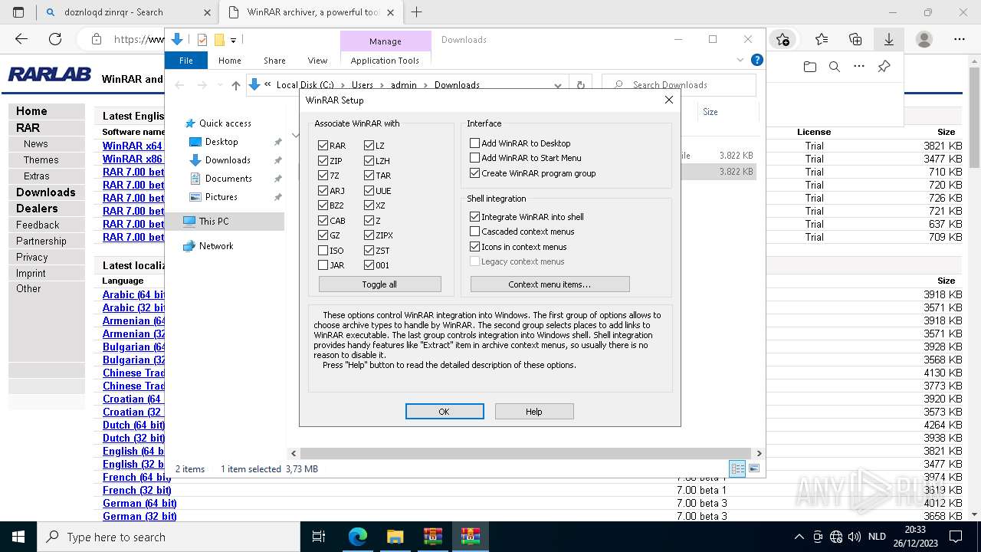The width and height of the screenshot is (981, 552).
Task: Switch to Share ribbon tab in Explorer
Action: click(x=274, y=61)
